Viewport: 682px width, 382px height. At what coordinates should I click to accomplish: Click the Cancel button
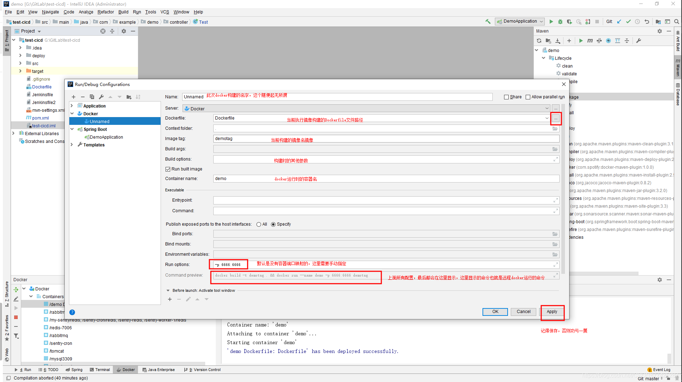pyautogui.click(x=524, y=312)
